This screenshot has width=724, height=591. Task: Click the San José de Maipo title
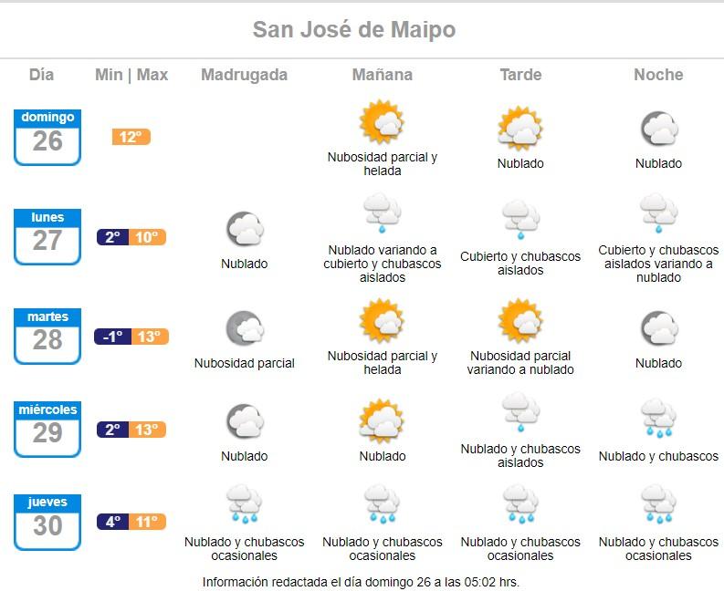(354, 30)
